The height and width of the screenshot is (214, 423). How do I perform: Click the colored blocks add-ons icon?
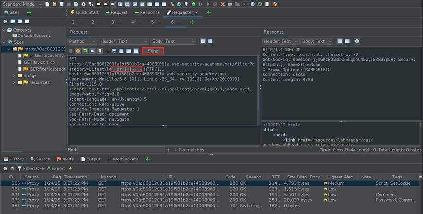[172, 4]
